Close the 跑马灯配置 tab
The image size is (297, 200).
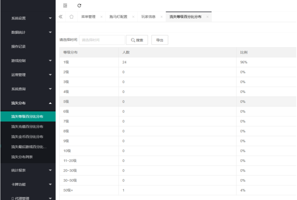click(x=133, y=17)
